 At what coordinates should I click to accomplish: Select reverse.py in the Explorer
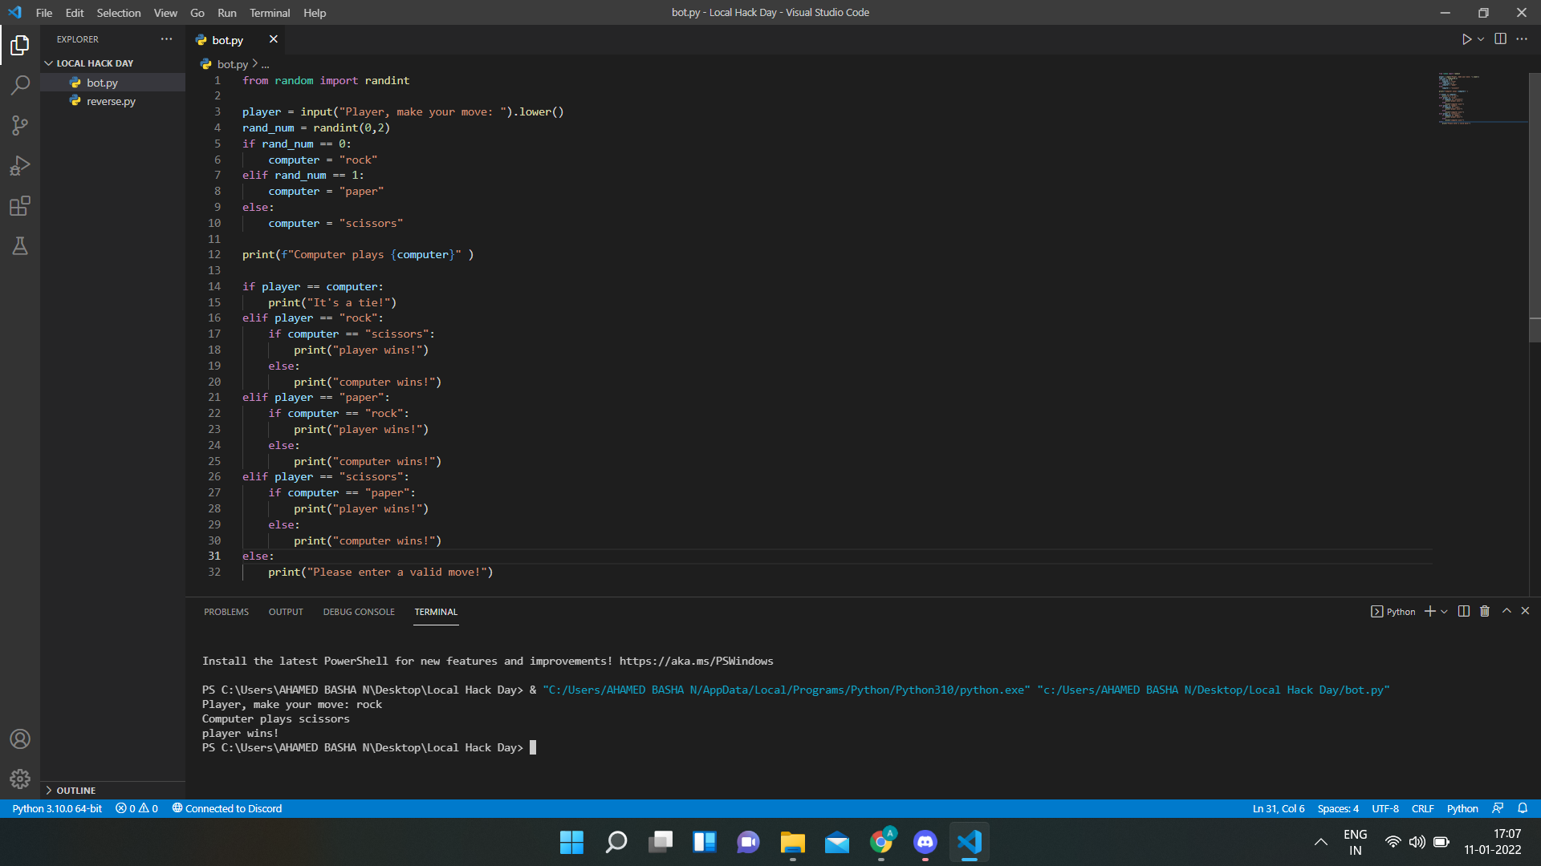(110, 101)
